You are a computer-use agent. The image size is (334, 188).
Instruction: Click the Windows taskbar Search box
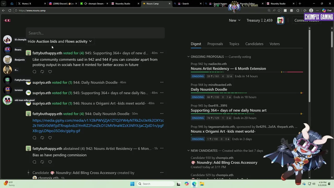pyautogui.click(x=156, y=184)
